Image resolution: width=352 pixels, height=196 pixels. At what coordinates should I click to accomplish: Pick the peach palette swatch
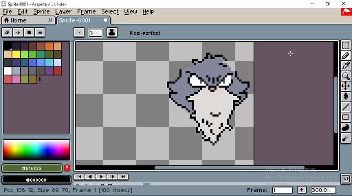click(x=8, y=54)
